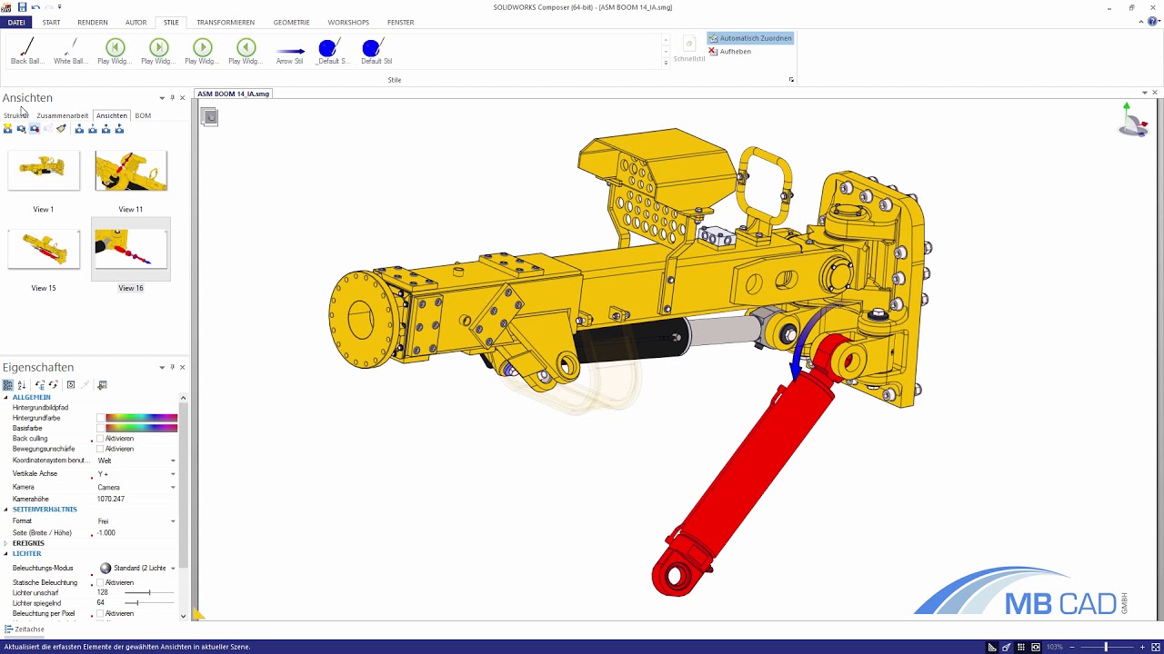Open the Zeitachse panel at bottom

(x=25, y=629)
